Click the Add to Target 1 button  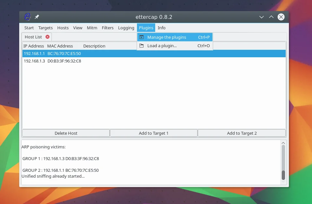coord(154,133)
